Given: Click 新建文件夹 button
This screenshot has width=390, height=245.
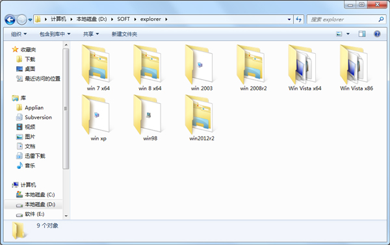Looking at the screenshot, I should [124, 34].
